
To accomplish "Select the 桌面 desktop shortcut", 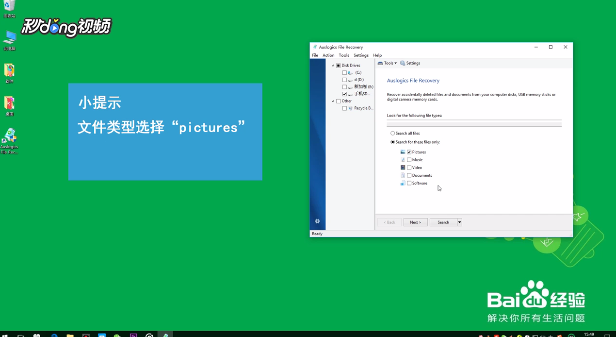I will click(x=9, y=106).
